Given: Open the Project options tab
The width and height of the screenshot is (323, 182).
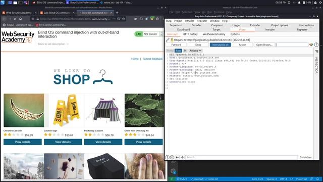Looking at the screenshot, I should tap(280, 25).
